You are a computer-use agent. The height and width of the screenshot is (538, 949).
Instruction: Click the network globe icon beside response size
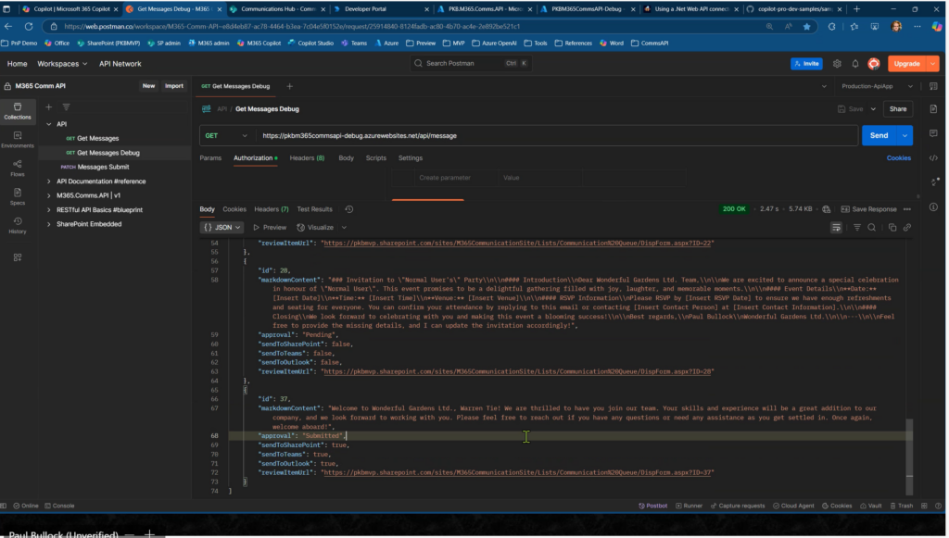tap(826, 209)
